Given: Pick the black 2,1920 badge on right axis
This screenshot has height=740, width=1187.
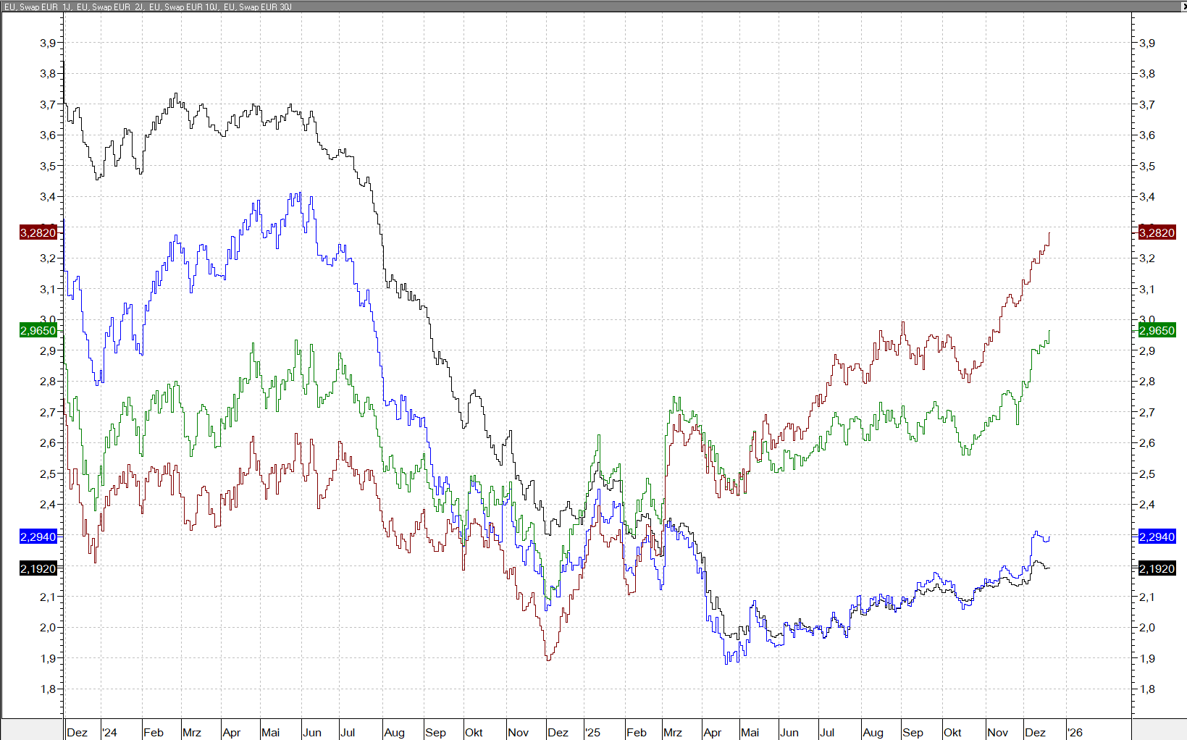Looking at the screenshot, I should tap(1157, 568).
